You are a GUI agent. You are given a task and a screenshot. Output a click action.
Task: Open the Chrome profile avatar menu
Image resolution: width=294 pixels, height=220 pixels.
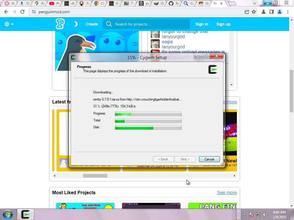280,12
